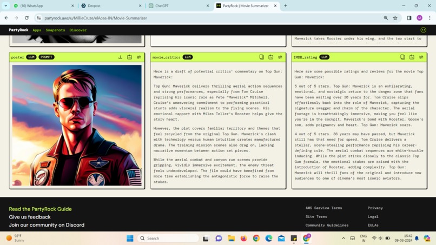View site information icon in address bar
The height and width of the screenshot is (245, 436).
coord(39,18)
